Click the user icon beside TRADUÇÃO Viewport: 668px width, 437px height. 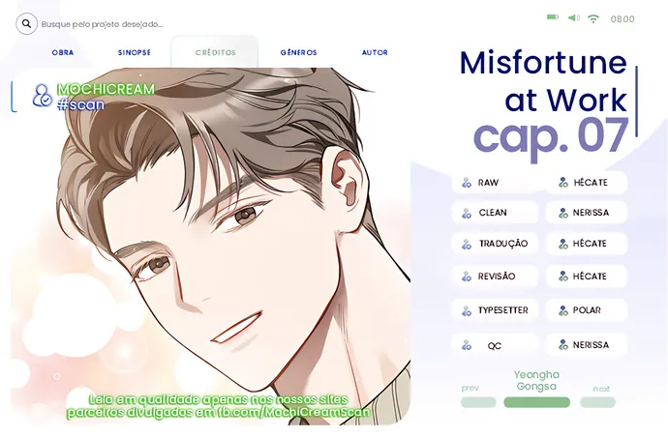click(467, 244)
